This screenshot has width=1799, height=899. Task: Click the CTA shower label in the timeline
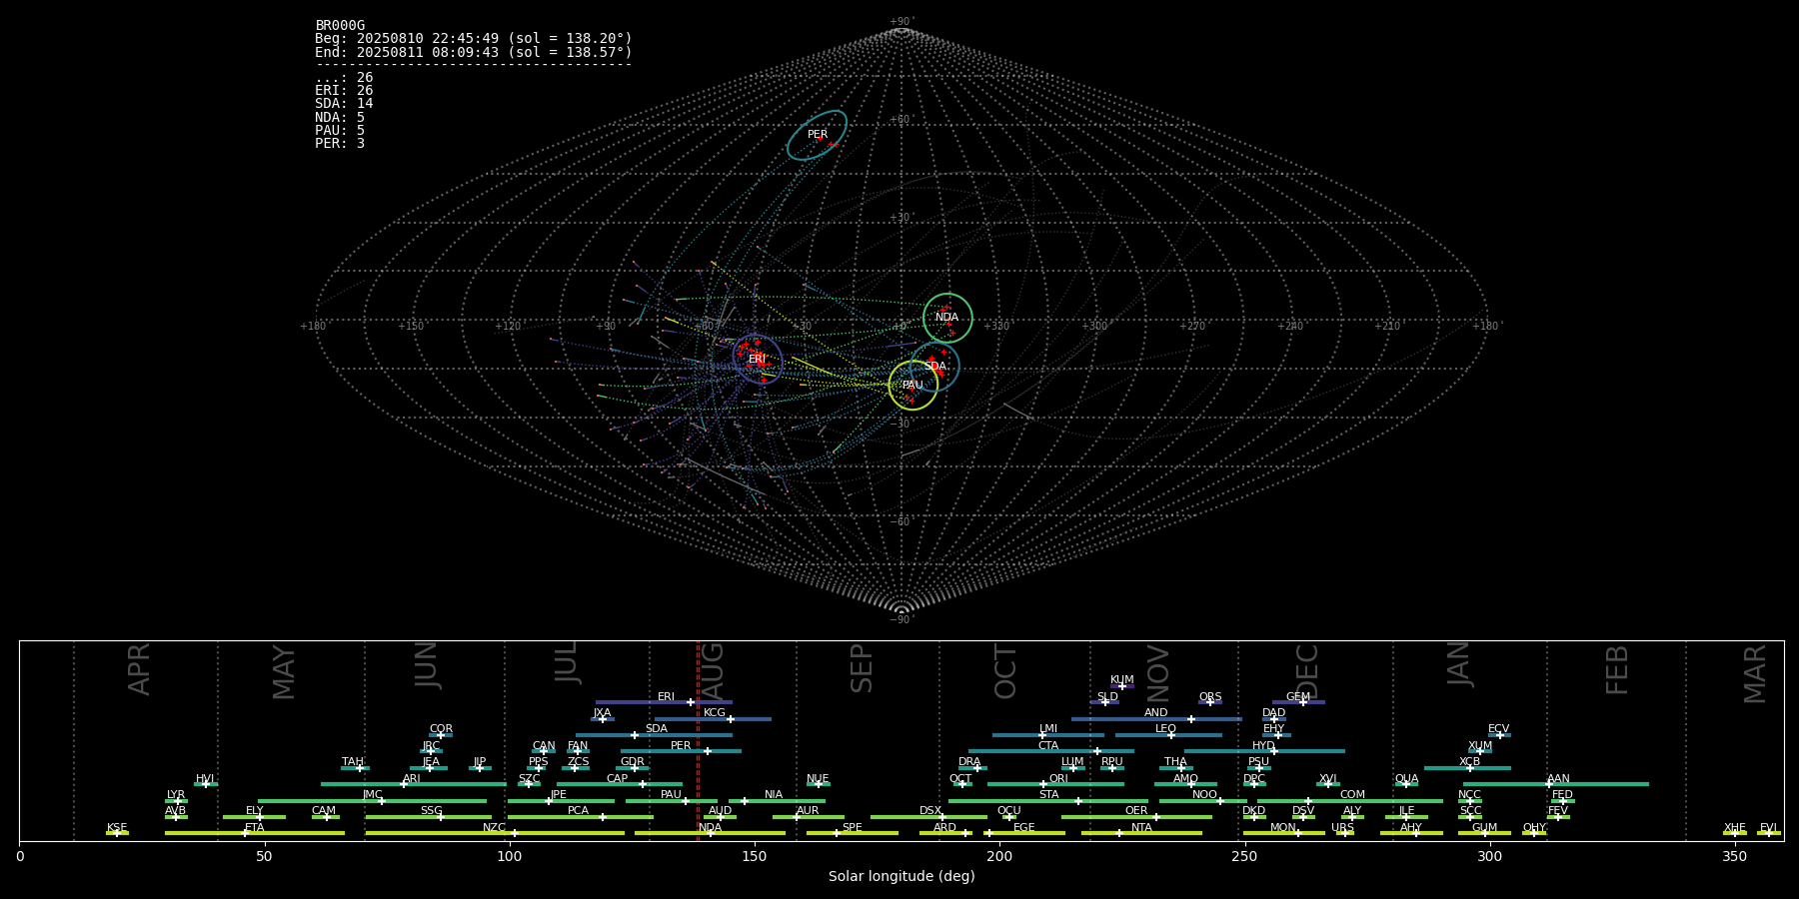pos(1047,746)
